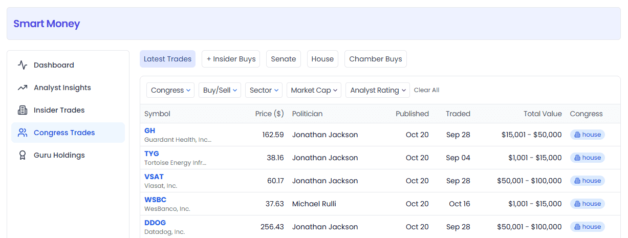Open the Buy/Sell filter dropdown
Image resolution: width=628 pixels, height=238 pixels.
(220, 90)
